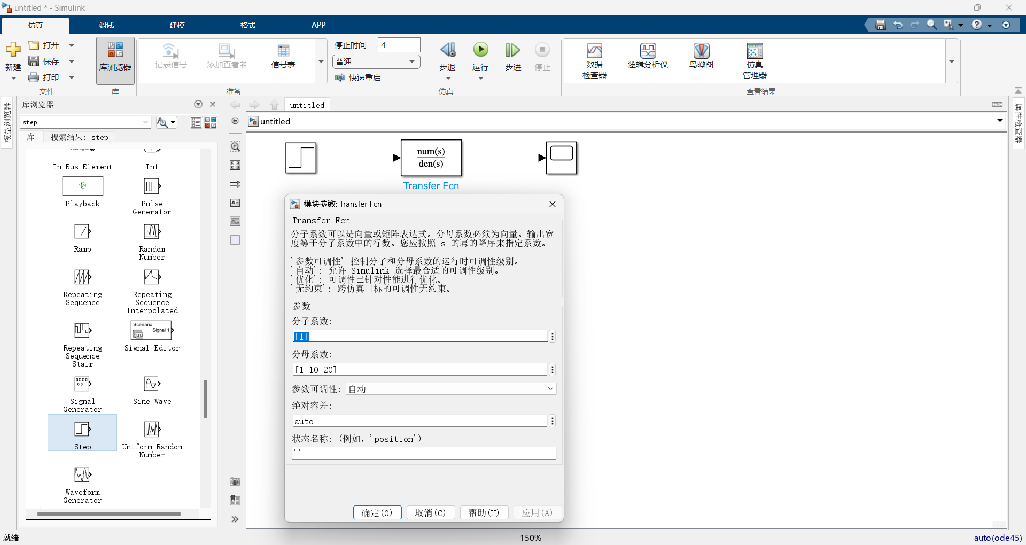Select the Playback block icon

click(x=83, y=186)
